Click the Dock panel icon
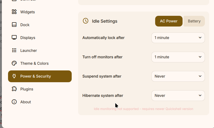This screenshot has height=128, width=214. (14, 25)
